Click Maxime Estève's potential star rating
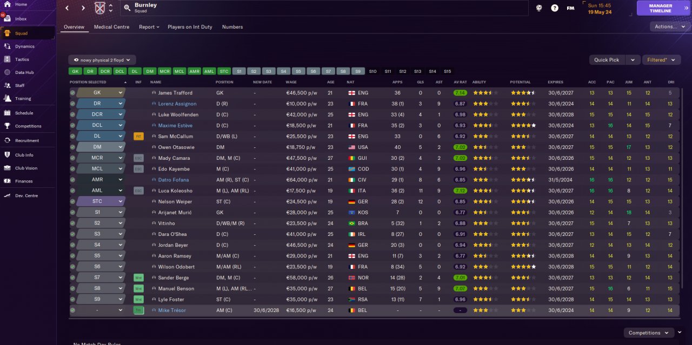Viewport: 692px width, 345px height. pyautogui.click(x=523, y=125)
